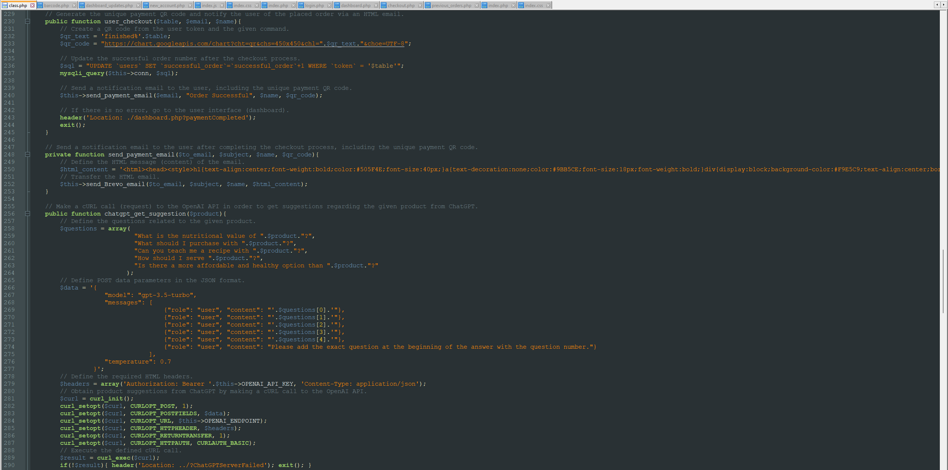Image resolution: width=948 pixels, height=470 pixels.
Task: Click the file icon on new_account.php tab
Action: 146,5
